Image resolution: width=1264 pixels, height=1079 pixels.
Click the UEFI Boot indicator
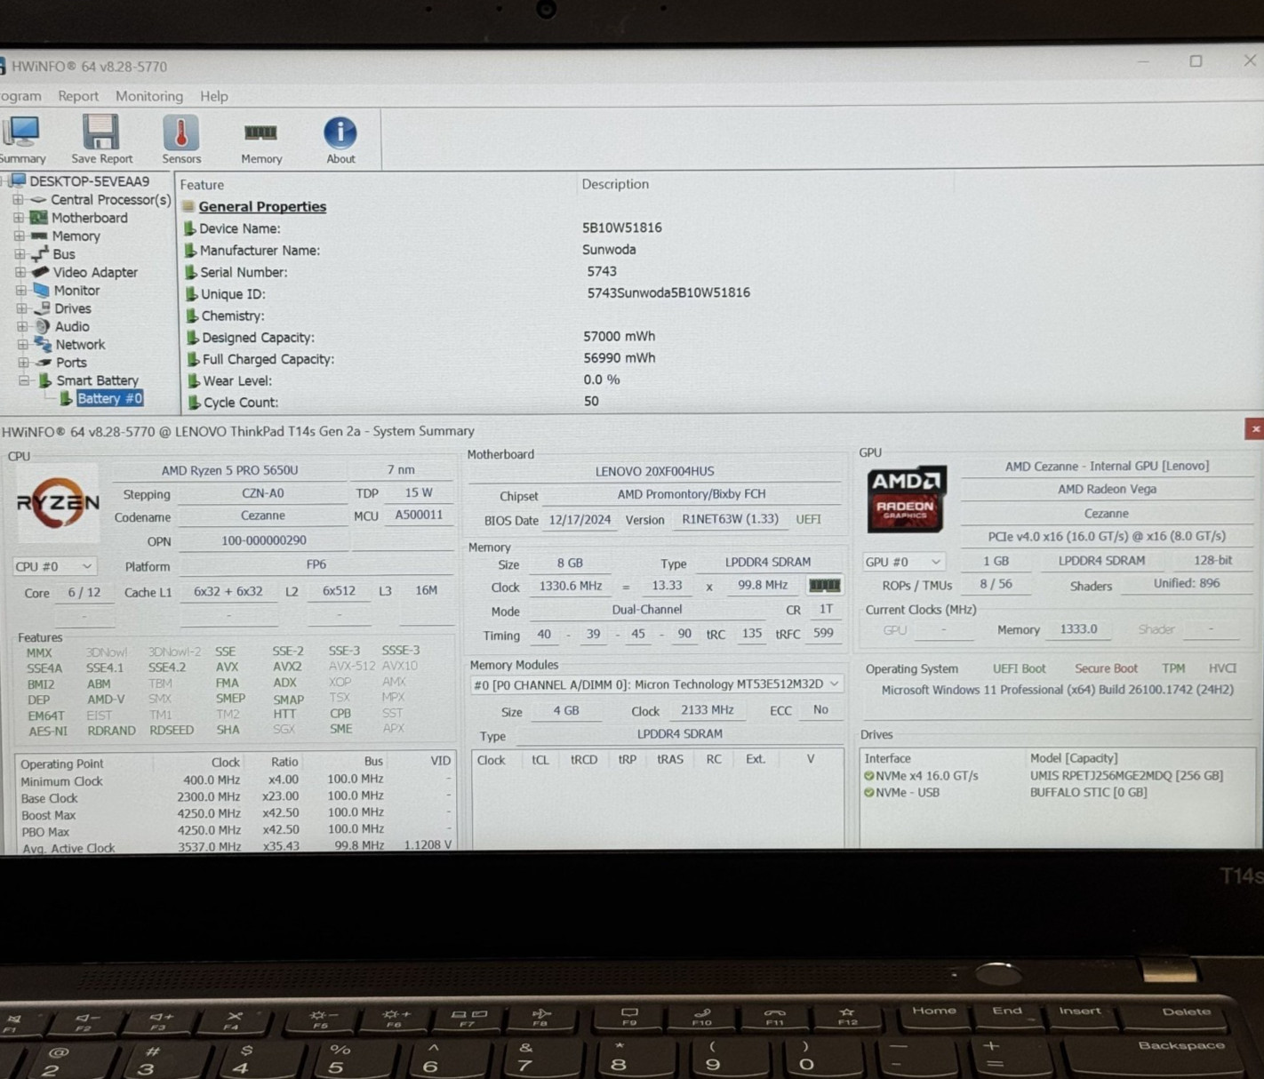point(1019,668)
